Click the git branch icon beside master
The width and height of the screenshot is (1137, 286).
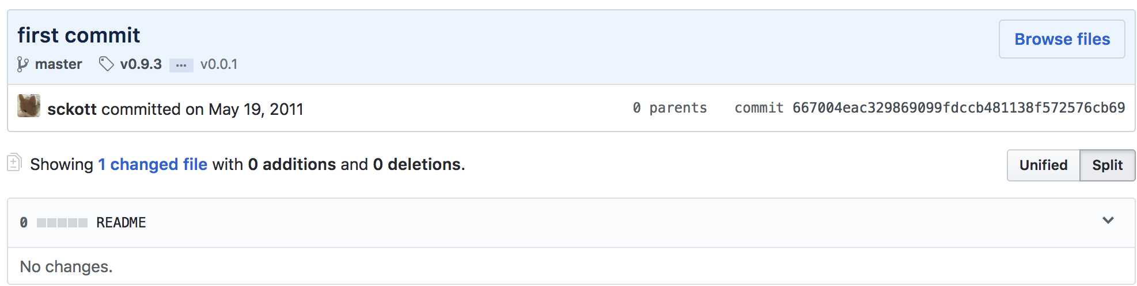pyautogui.click(x=22, y=64)
